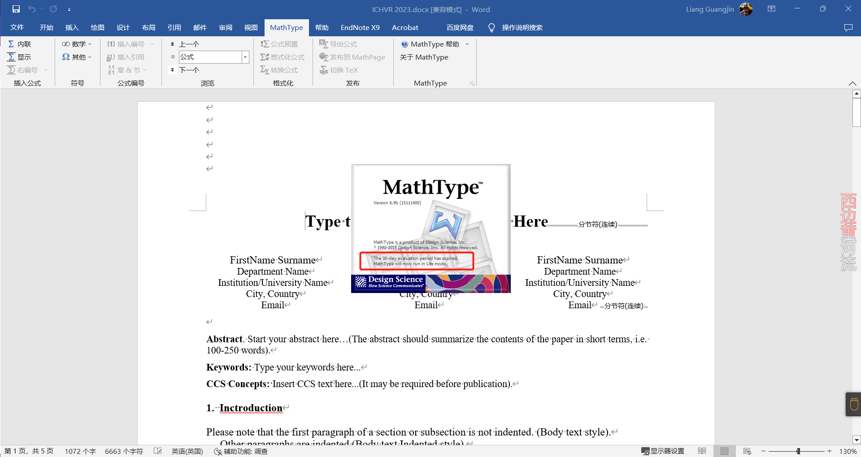The width and height of the screenshot is (861, 457).
Task: Collapse the ribbon with the chevron
Action: [x=852, y=83]
